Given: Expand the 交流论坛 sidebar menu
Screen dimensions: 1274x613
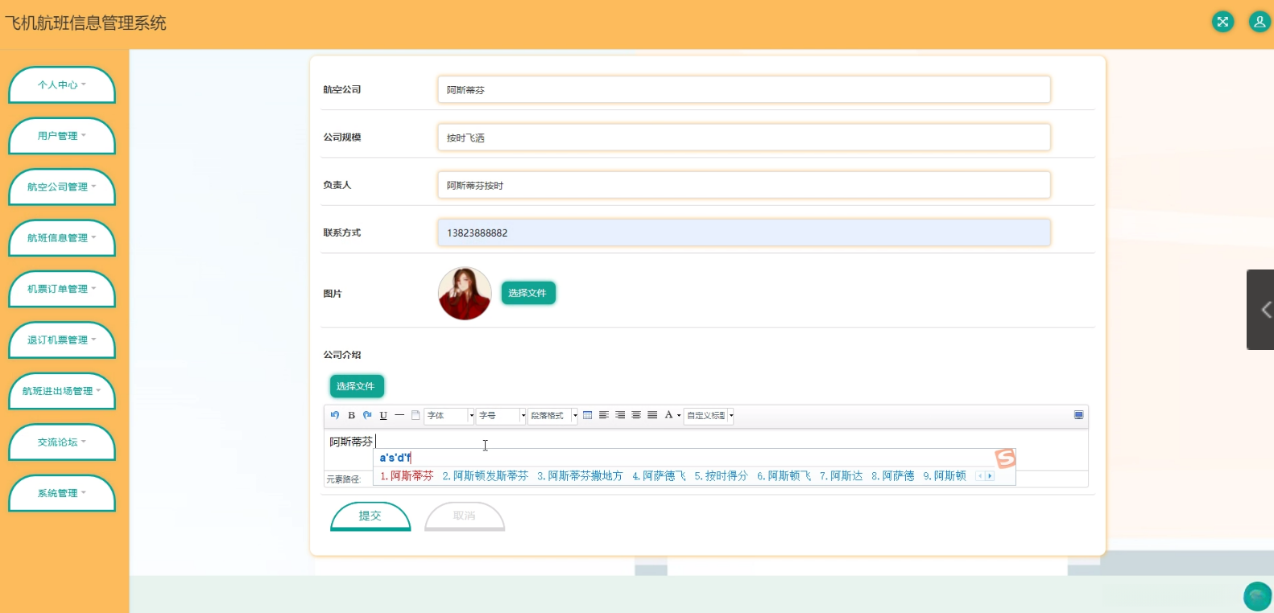Looking at the screenshot, I should pos(62,442).
